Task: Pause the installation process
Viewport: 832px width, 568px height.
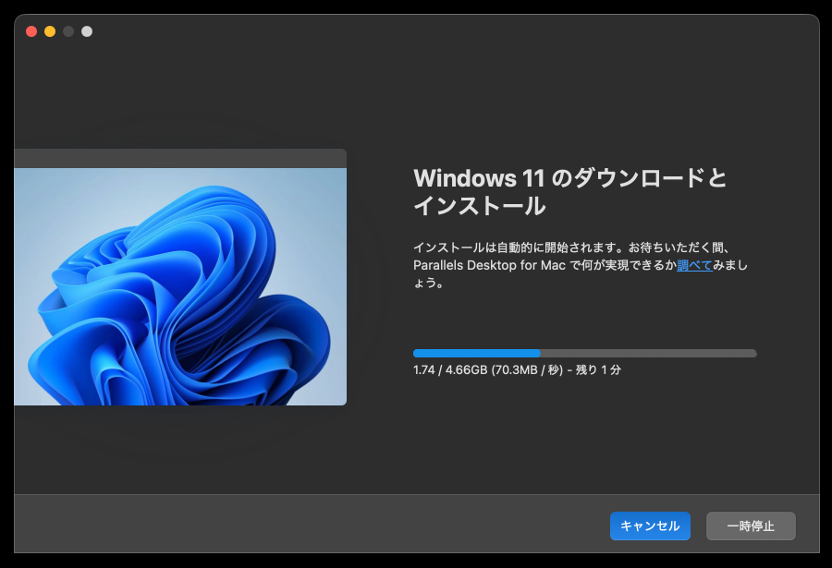Action: [752, 526]
